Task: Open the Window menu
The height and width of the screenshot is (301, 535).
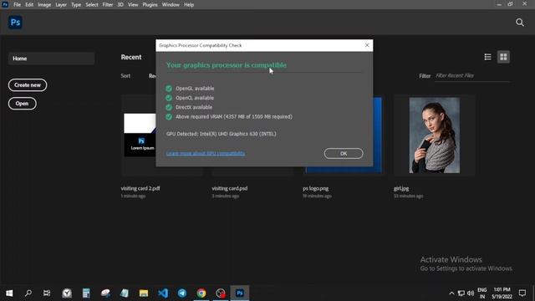Action: [171, 5]
